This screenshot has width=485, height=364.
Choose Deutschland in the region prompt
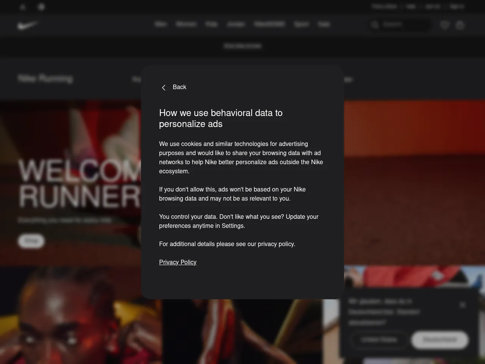tap(439, 340)
